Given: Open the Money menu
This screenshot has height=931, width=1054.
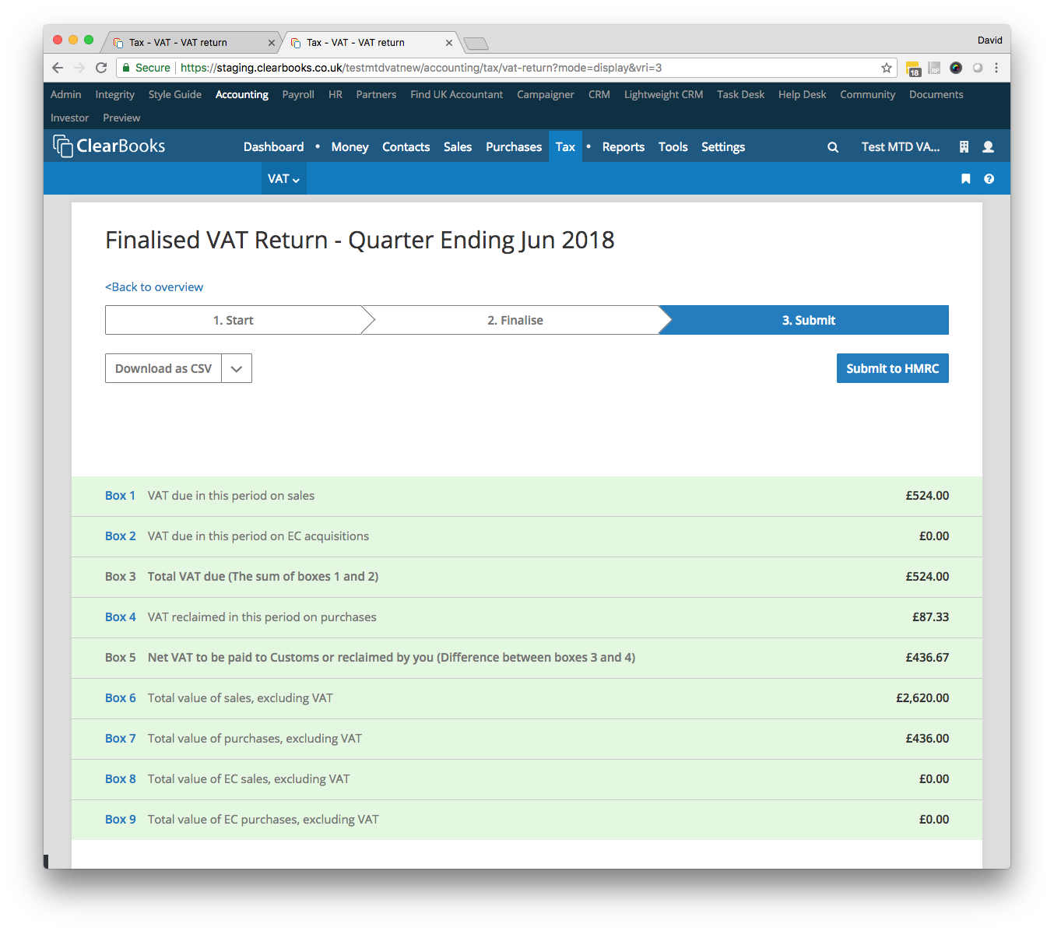Looking at the screenshot, I should point(350,146).
